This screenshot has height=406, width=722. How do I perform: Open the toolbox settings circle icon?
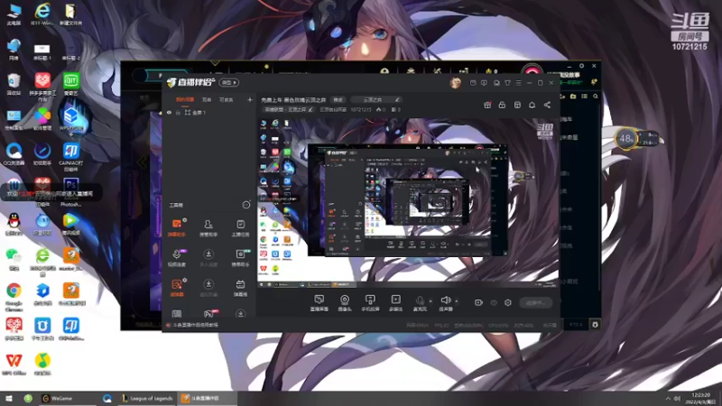coord(246,205)
